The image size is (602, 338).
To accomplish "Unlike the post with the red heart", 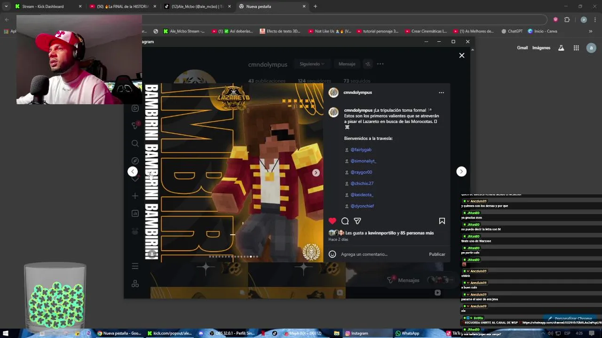I will pyautogui.click(x=333, y=221).
